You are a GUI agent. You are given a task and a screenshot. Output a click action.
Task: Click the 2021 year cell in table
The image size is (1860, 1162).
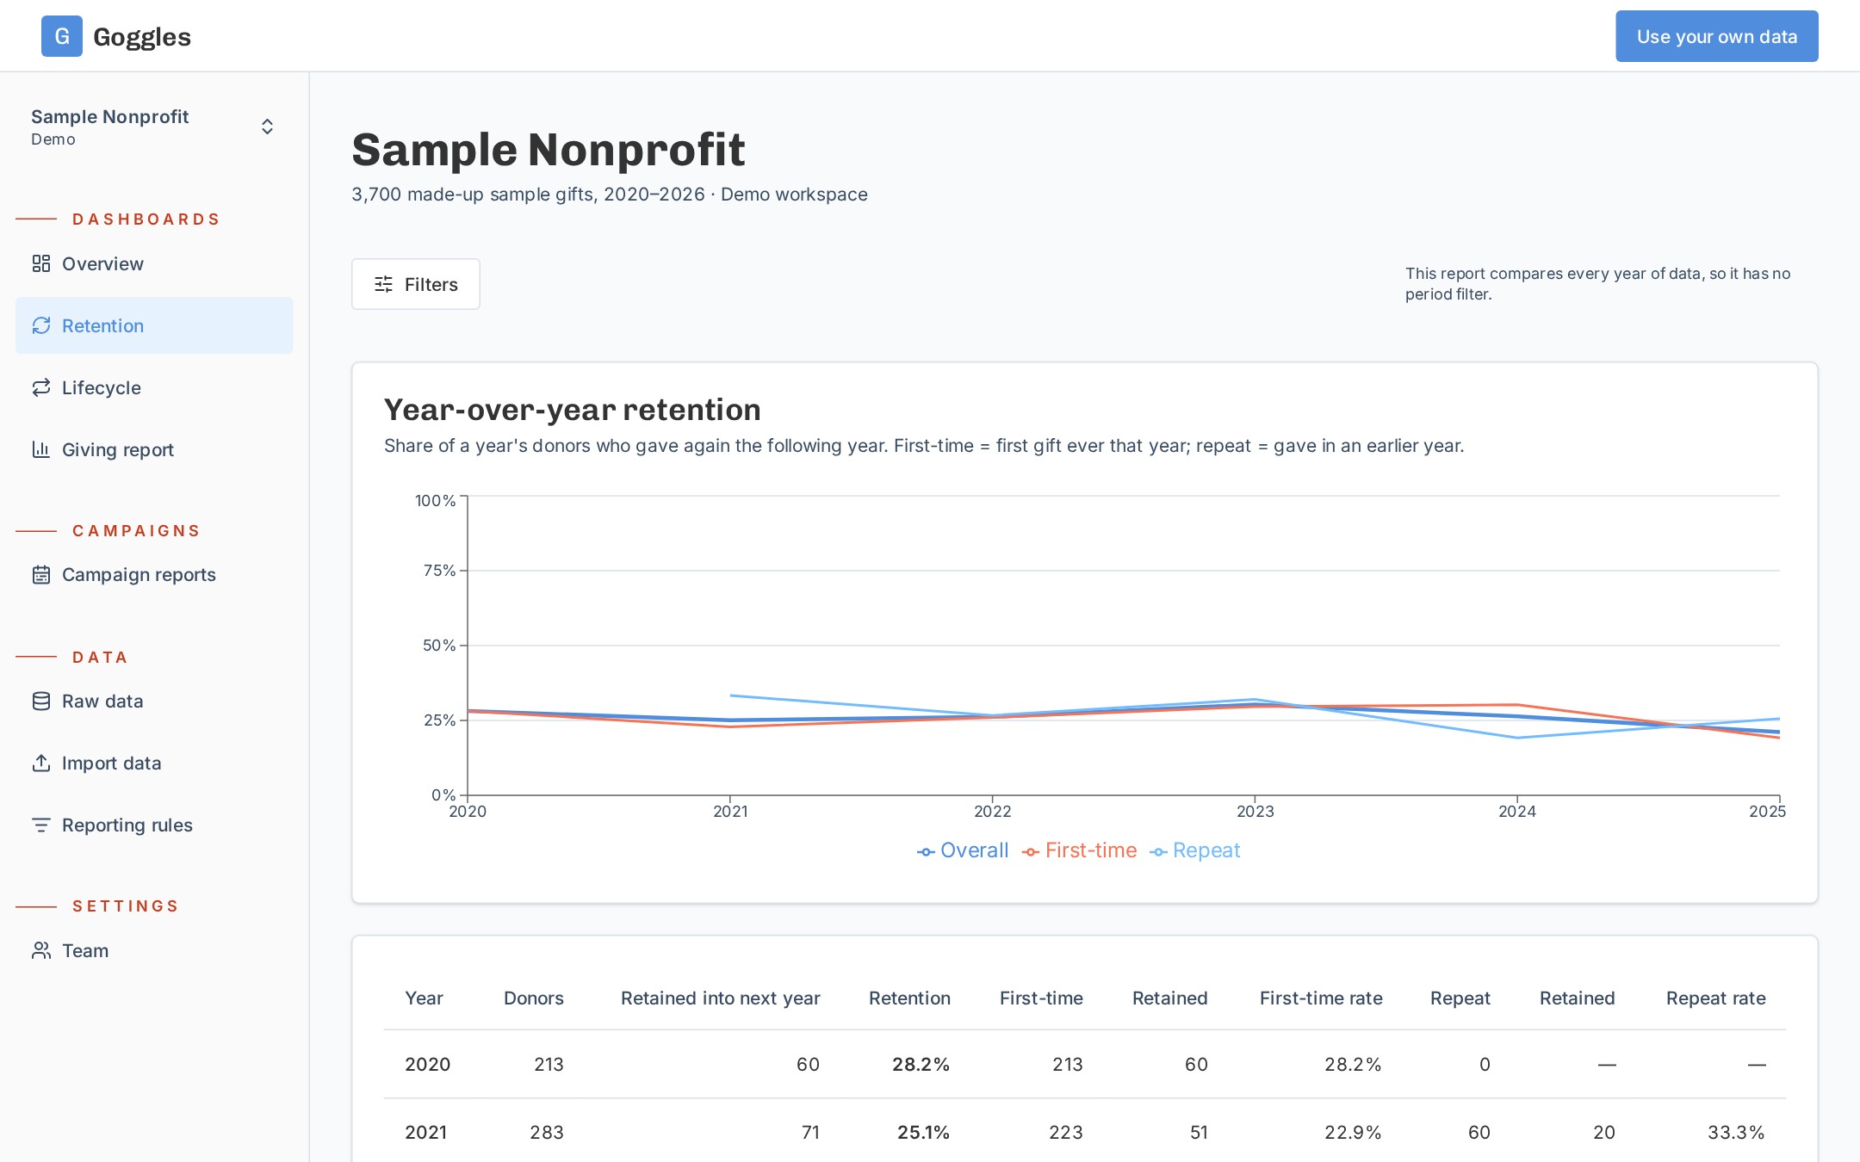(x=425, y=1132)
